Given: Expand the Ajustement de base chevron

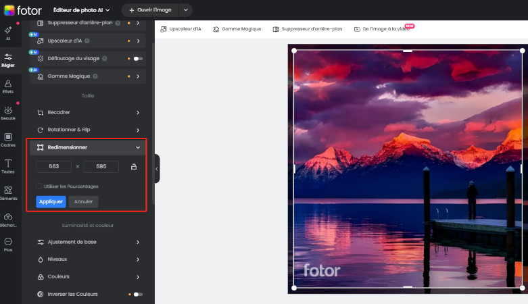Looking at the screenshot, I should coord(138,242).
